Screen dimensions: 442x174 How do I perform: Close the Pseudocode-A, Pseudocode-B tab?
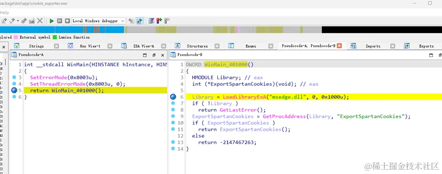click(x=340, y=46)
